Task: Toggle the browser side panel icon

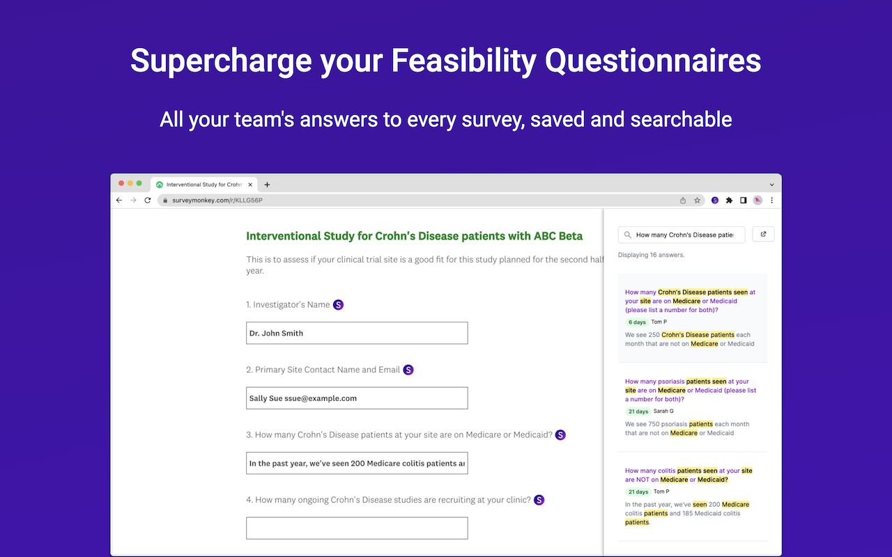Action: pos(744,201)
